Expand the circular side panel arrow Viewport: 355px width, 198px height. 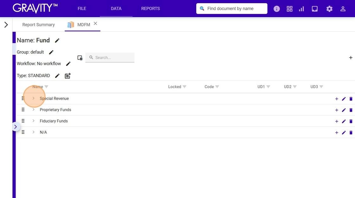pyautogui.click(x=16, y=127)
